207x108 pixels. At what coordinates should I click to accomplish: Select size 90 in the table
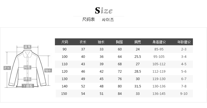[x=65, y=49]
